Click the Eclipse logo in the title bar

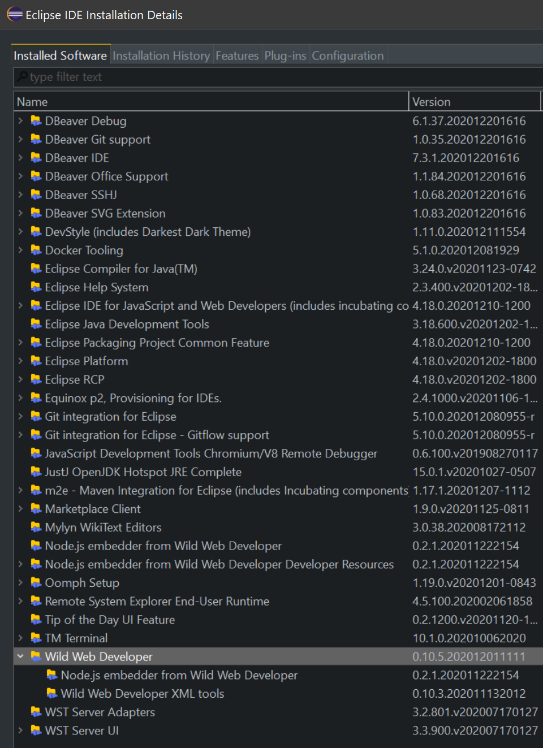[x=14, y=14]
